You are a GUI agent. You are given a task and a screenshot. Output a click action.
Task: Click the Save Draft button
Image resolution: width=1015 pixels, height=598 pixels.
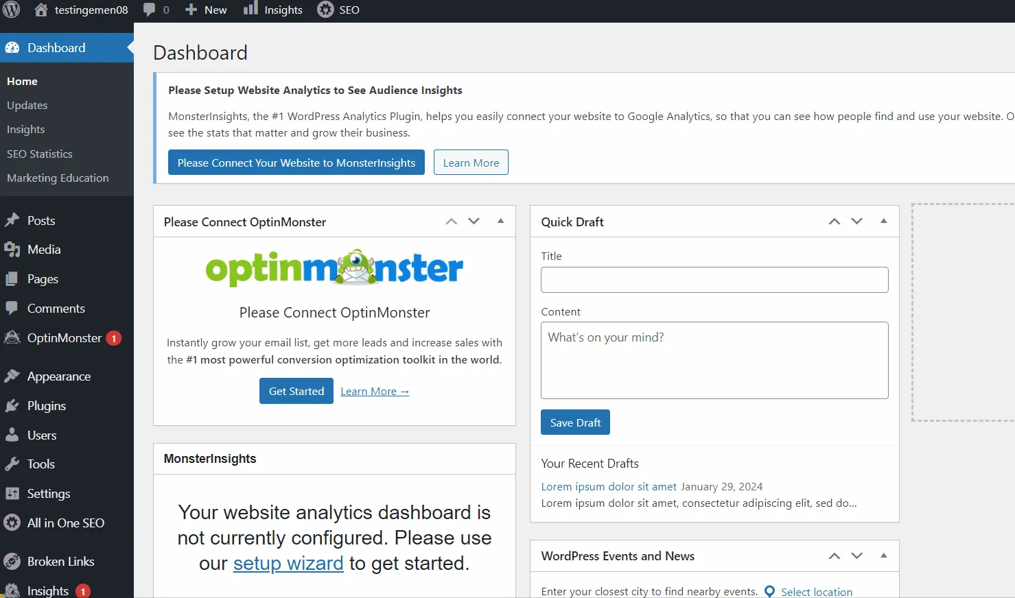tap(574, 422)
